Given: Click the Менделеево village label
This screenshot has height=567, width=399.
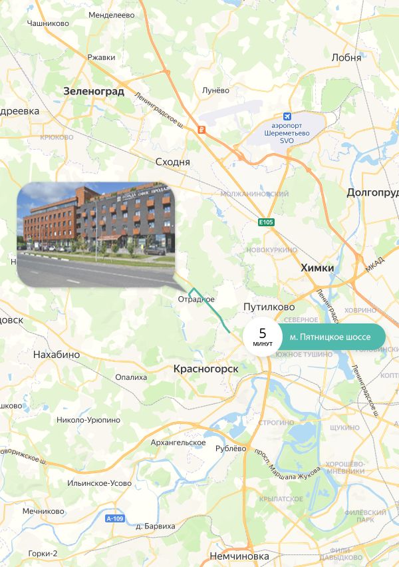Looking at the screenshot, I should (x=111, y=15).
